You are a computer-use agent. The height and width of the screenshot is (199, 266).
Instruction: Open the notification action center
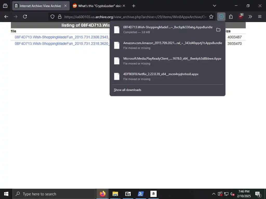click(258, 194)
